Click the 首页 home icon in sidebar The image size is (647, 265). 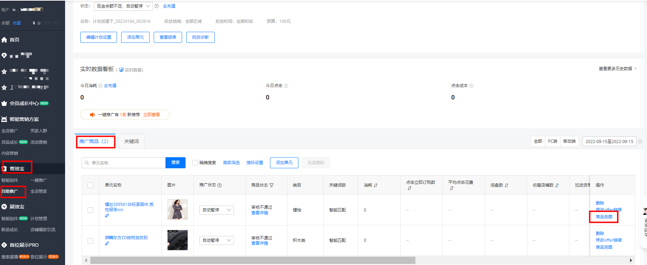click(4, 40)
